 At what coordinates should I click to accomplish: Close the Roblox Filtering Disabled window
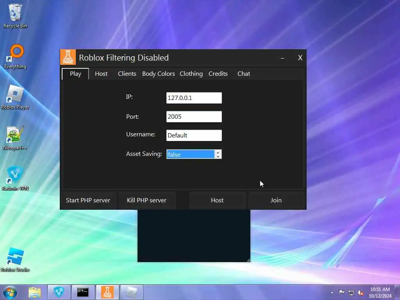click(300, 58)
